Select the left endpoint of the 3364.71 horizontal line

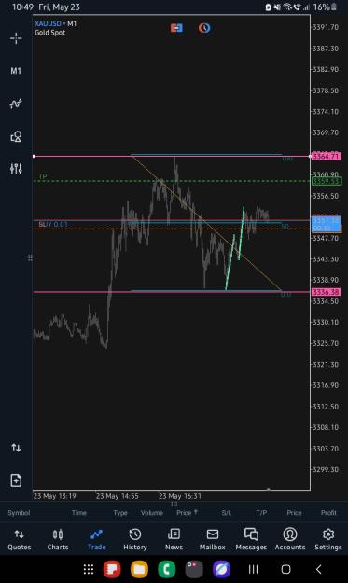click(x=34, y=156)
